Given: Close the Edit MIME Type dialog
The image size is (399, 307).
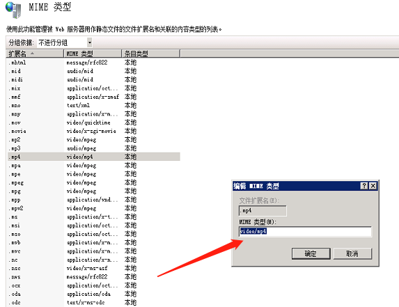Looking at the screenshot, I should (373, 186).
